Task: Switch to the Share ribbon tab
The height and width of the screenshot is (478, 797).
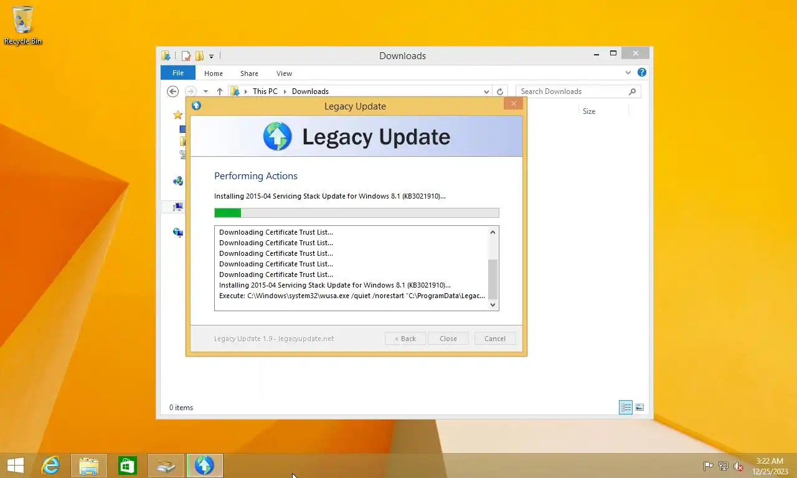Action: [x=249, y=73]
